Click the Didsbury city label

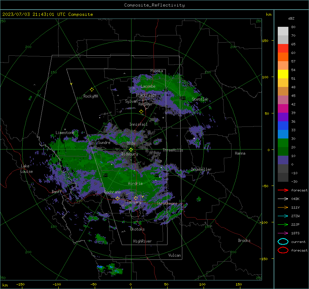(130, 154)
